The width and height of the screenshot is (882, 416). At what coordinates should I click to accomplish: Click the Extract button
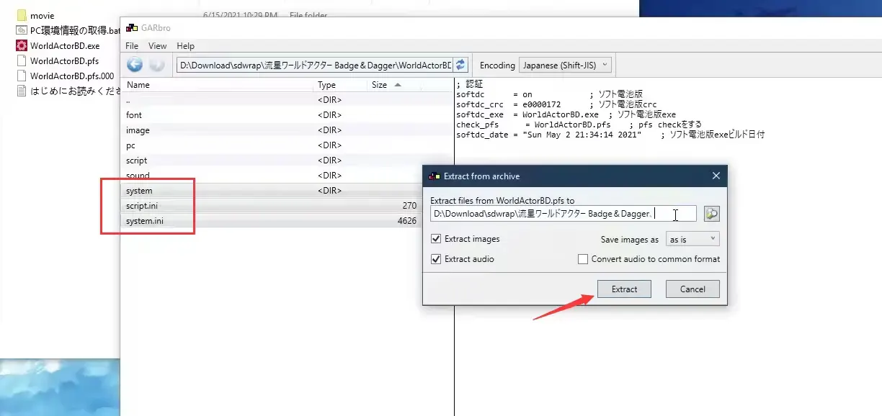tap(624, 289)
